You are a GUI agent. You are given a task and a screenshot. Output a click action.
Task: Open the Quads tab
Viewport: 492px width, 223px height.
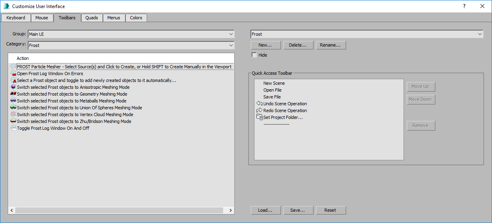(92, 18)
